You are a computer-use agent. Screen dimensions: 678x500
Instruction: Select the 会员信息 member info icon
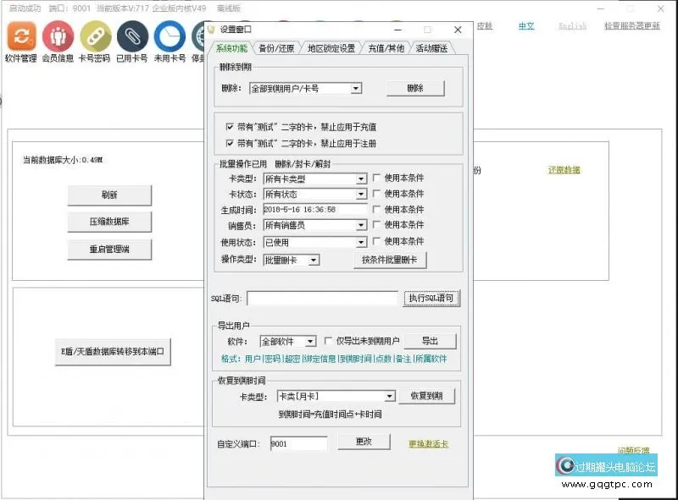coord(57,37)
